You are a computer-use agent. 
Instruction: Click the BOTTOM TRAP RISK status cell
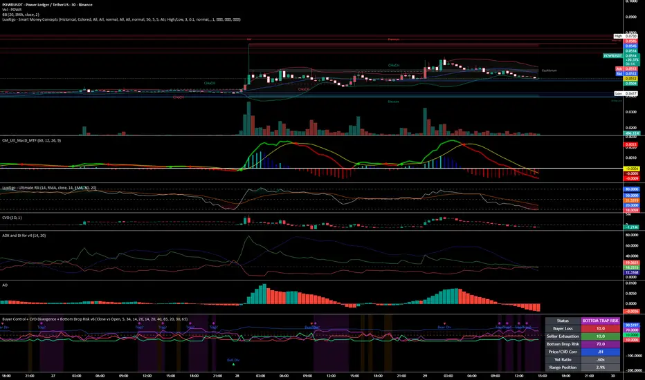(600, 321)
